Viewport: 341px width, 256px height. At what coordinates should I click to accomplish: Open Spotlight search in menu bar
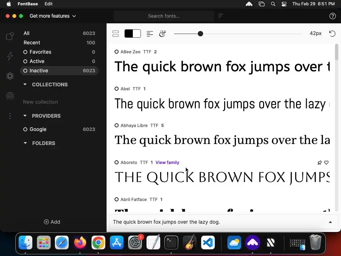[273, 4]
